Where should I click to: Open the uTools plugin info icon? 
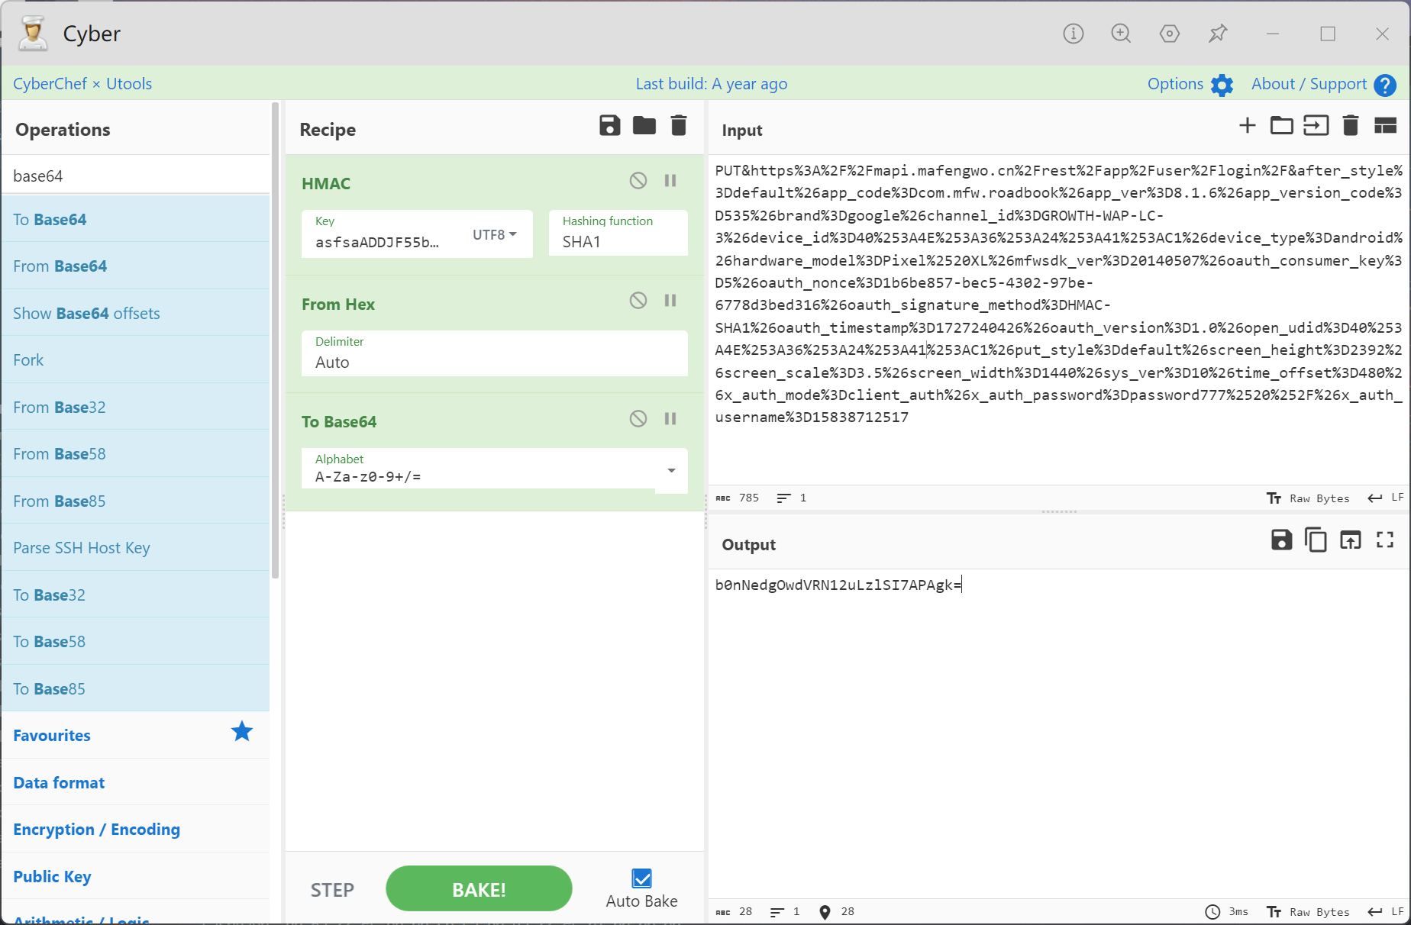coord(1074,34)
